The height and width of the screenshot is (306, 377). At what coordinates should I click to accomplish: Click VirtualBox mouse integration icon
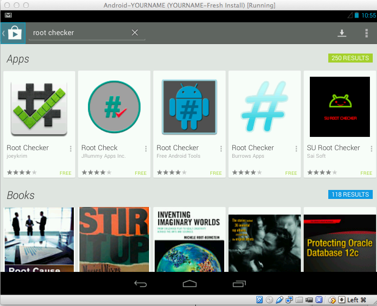click(x=332, y=300)
